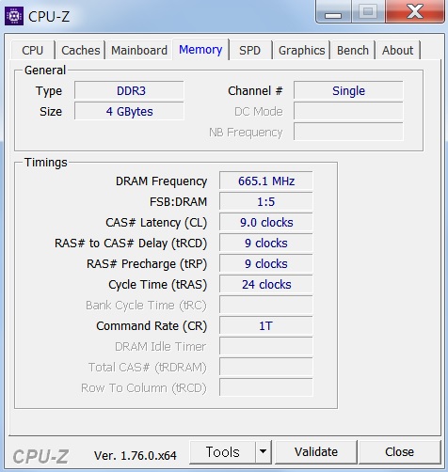The image size is (448, 472).
Task: Click the Channel # Single field
Action: coord(348,90)
